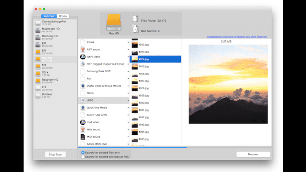Expand the SONY RAW ARW category arrow
306x172 pixels.
128,115
